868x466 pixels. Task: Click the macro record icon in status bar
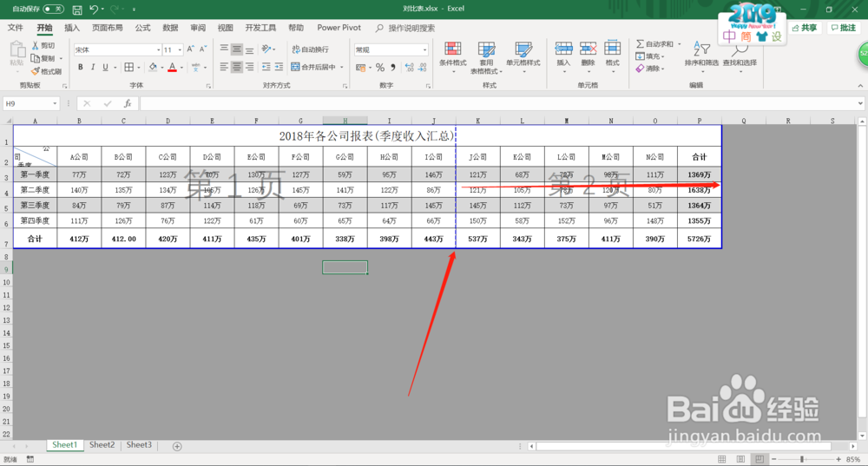[x=30, y=459]
